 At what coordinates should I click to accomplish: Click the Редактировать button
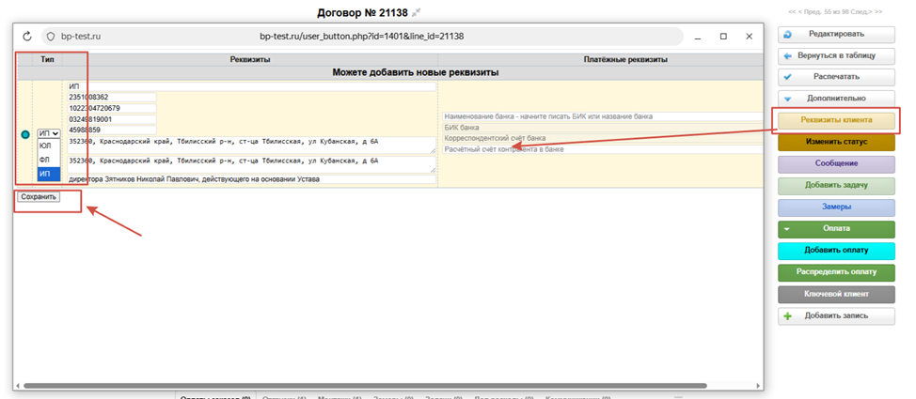(836, 34)
